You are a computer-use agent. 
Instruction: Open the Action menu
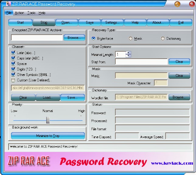[x=19, y=13]
